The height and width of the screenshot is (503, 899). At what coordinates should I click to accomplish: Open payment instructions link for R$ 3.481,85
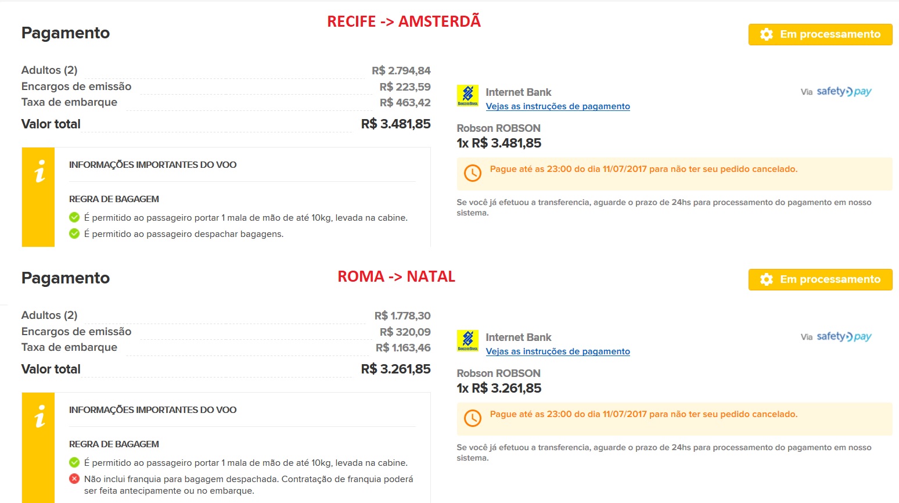click(558, 106)
